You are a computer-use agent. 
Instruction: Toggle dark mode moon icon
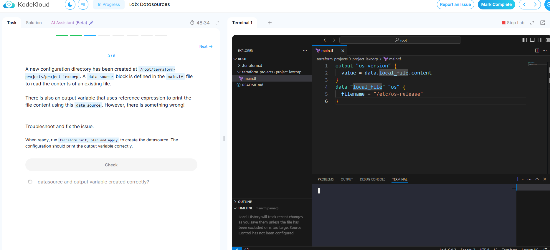pyautogui.click(x=70, y=4)
